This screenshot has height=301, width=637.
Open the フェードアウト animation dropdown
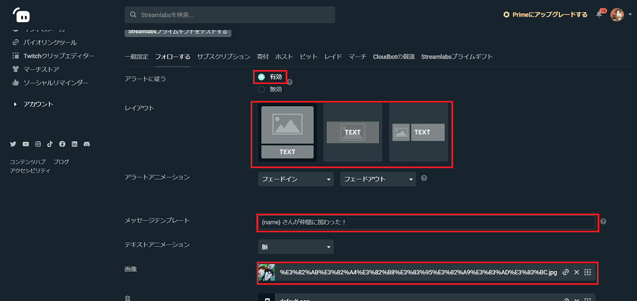click(378, 179)
